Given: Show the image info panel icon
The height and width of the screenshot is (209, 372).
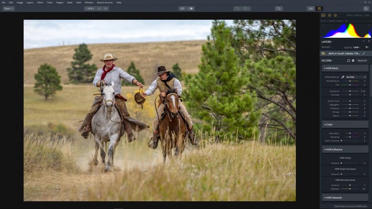Looking at the screenshot, I should coord(335,16).
